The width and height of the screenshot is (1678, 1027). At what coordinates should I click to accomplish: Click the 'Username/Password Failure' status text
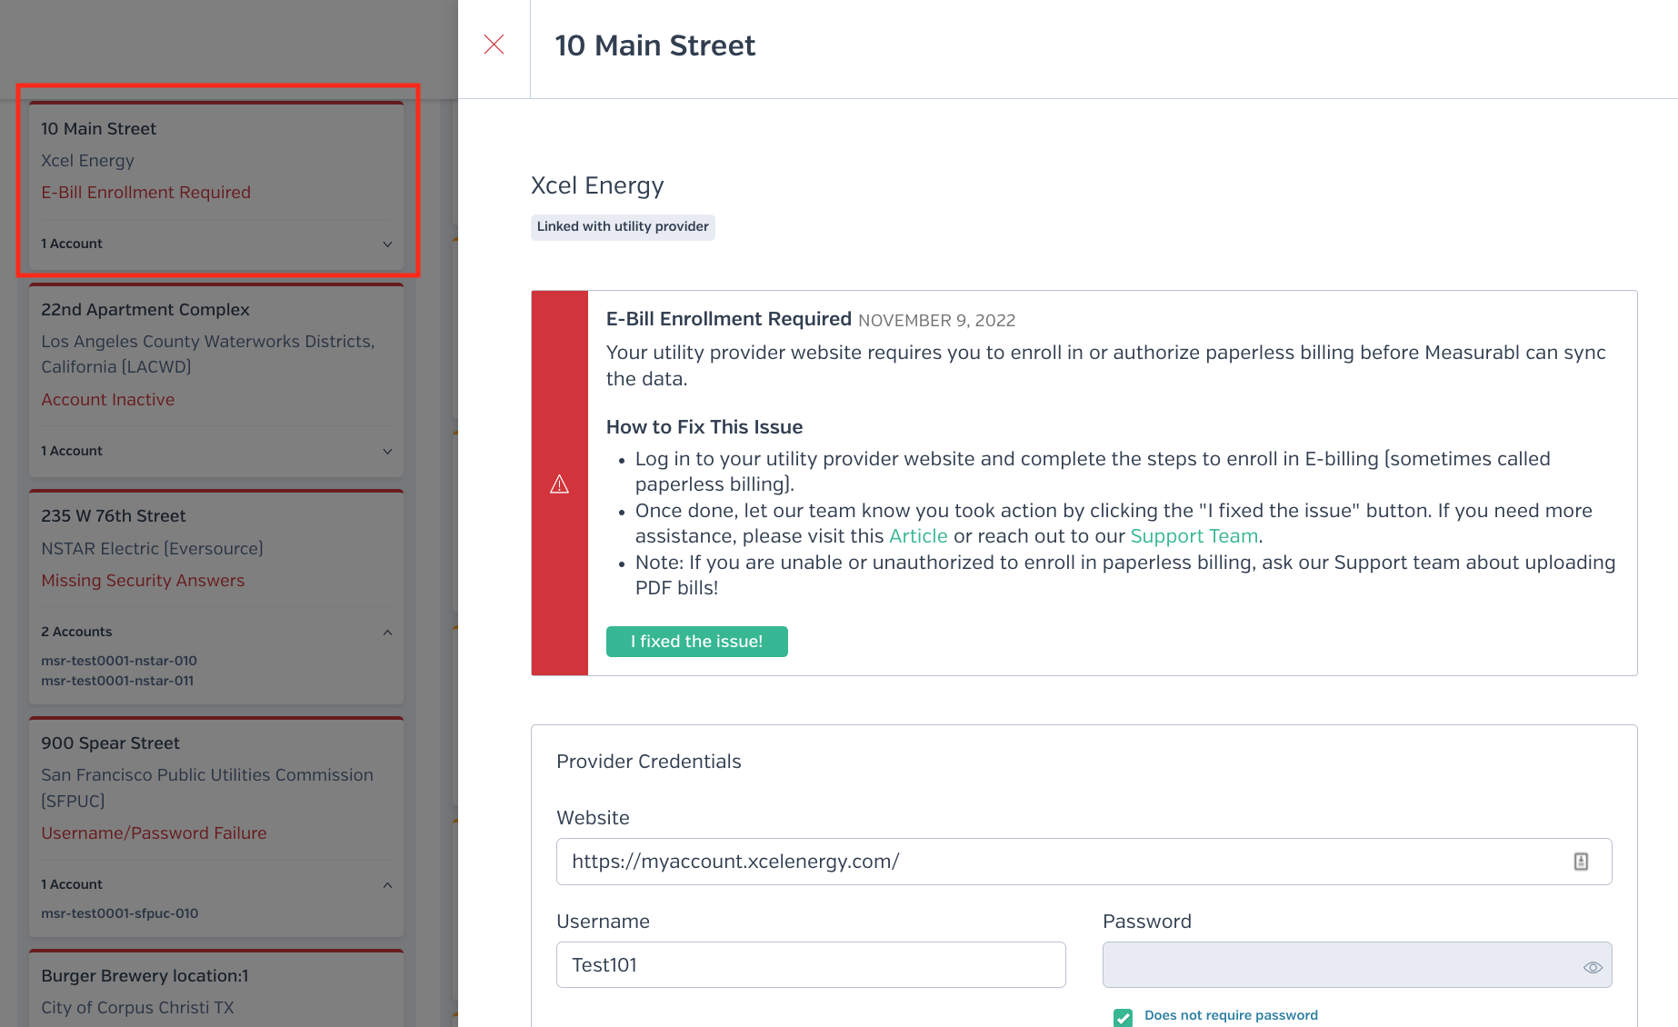(154, 833)
